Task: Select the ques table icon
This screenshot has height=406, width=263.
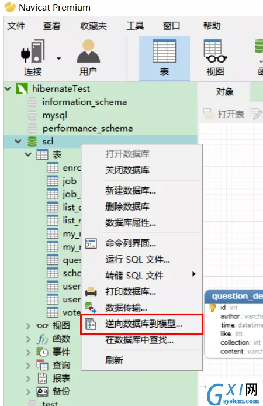Action: point(53,260)
